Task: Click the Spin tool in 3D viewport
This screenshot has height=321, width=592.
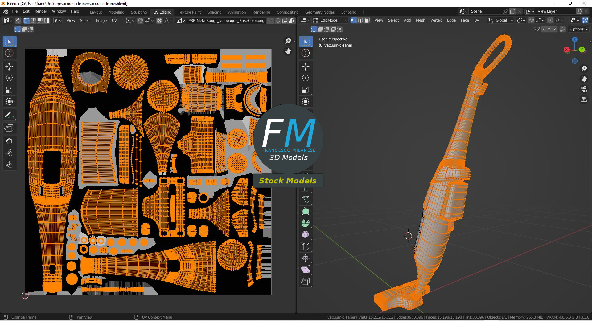Action: pos(305,223)
